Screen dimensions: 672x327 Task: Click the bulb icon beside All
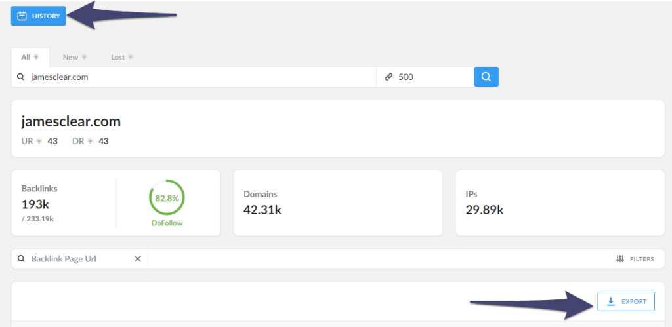tap(36, 57)
